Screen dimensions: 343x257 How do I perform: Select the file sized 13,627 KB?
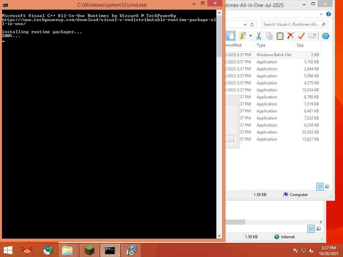280,139
